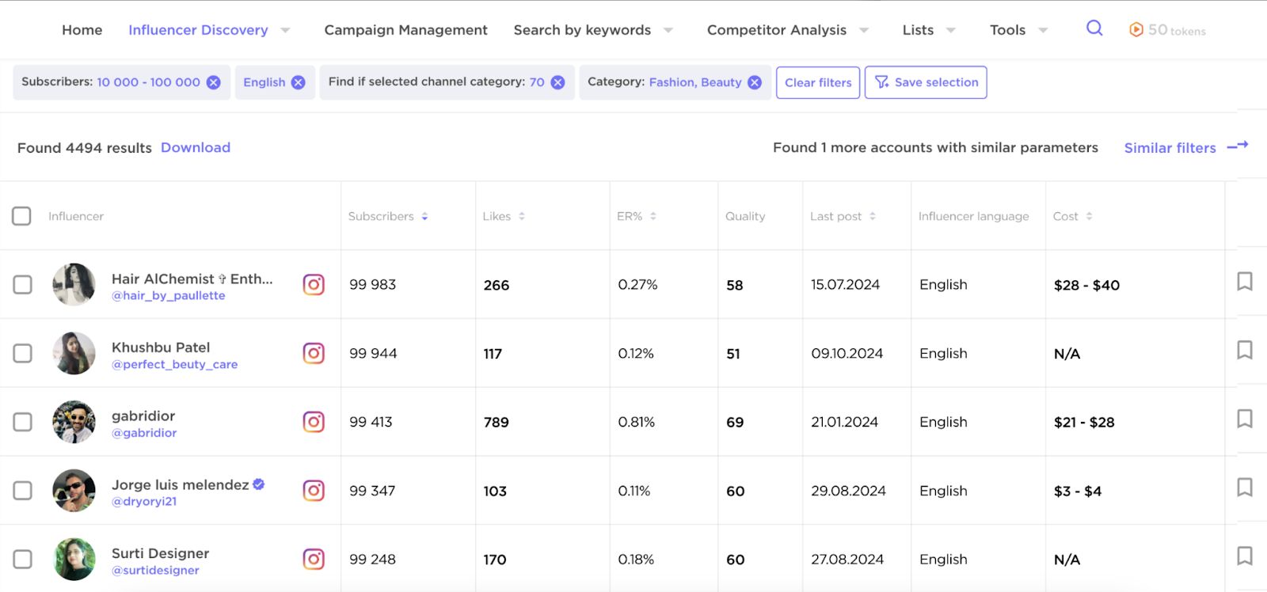Open Instagram icon for surtidesigner
Viewport: 1267px width, 592px height.
coord(314,560)
